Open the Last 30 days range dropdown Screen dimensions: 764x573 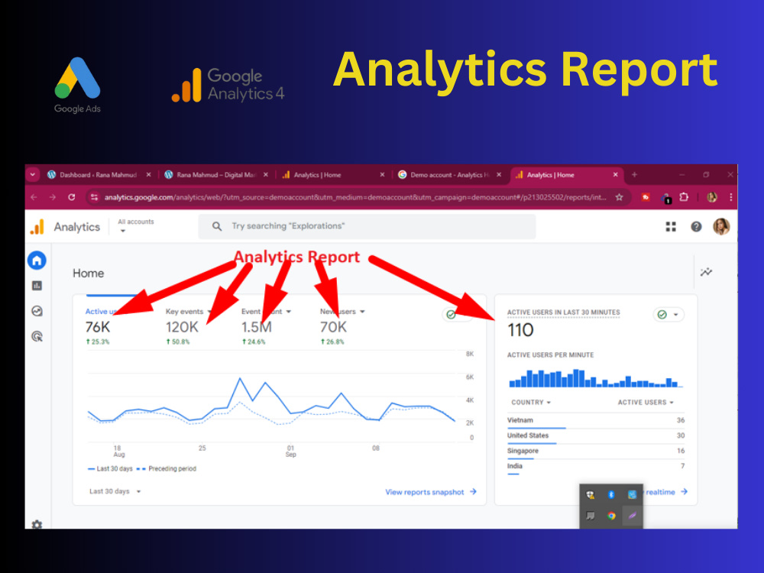115,491
